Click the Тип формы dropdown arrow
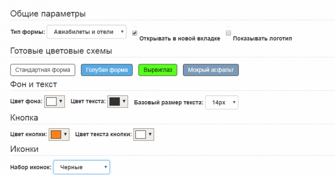335x175 pixels. [x=122, y=32]
